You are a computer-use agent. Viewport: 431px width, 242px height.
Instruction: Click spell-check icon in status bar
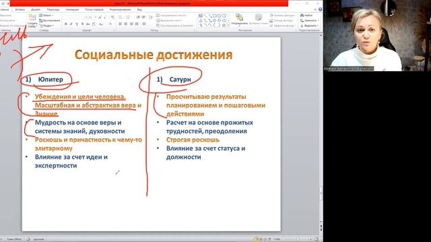(x=28, y=239)
